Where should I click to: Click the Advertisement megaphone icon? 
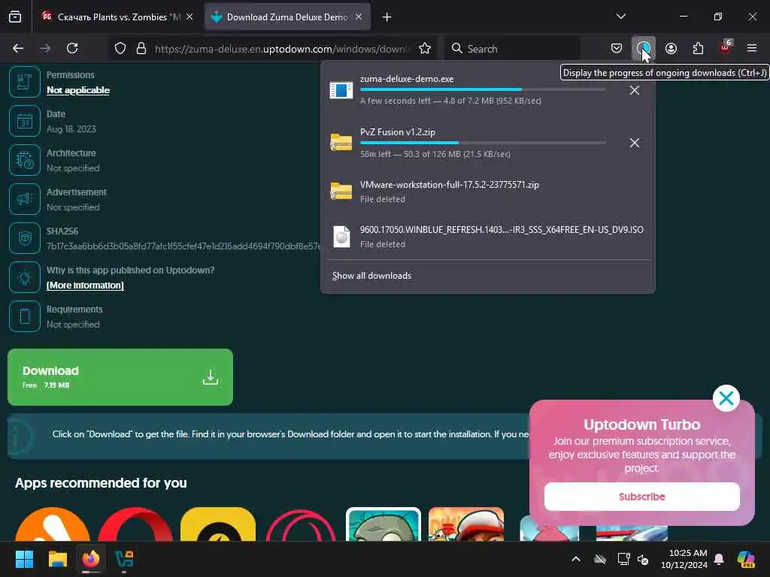(x=25, y=199)
